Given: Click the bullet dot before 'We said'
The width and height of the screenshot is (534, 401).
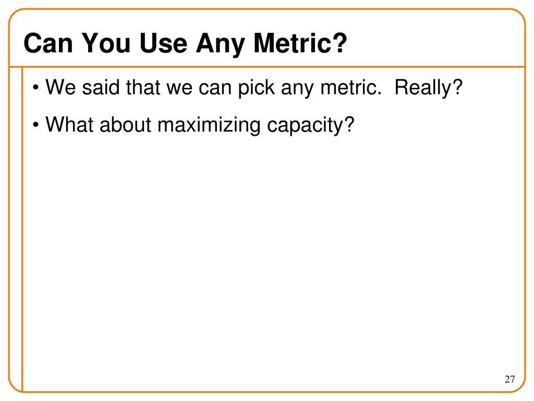Looking at the screenshot, I should coord(36,88).
